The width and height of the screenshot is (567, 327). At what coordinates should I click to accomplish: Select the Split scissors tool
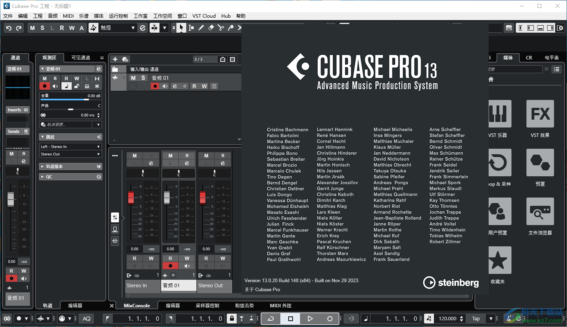point(220,28)
